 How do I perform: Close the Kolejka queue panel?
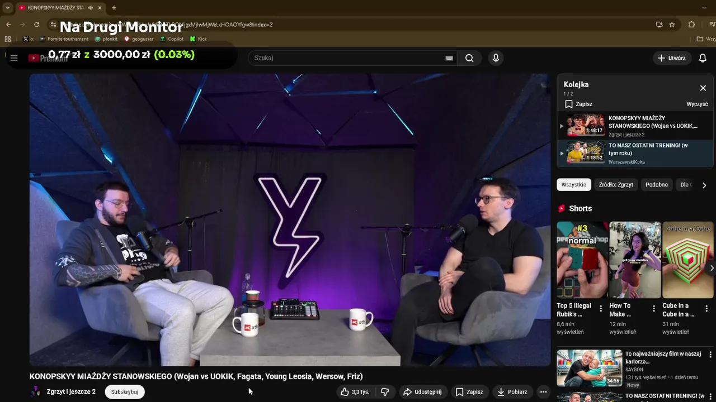pos(703,88)
